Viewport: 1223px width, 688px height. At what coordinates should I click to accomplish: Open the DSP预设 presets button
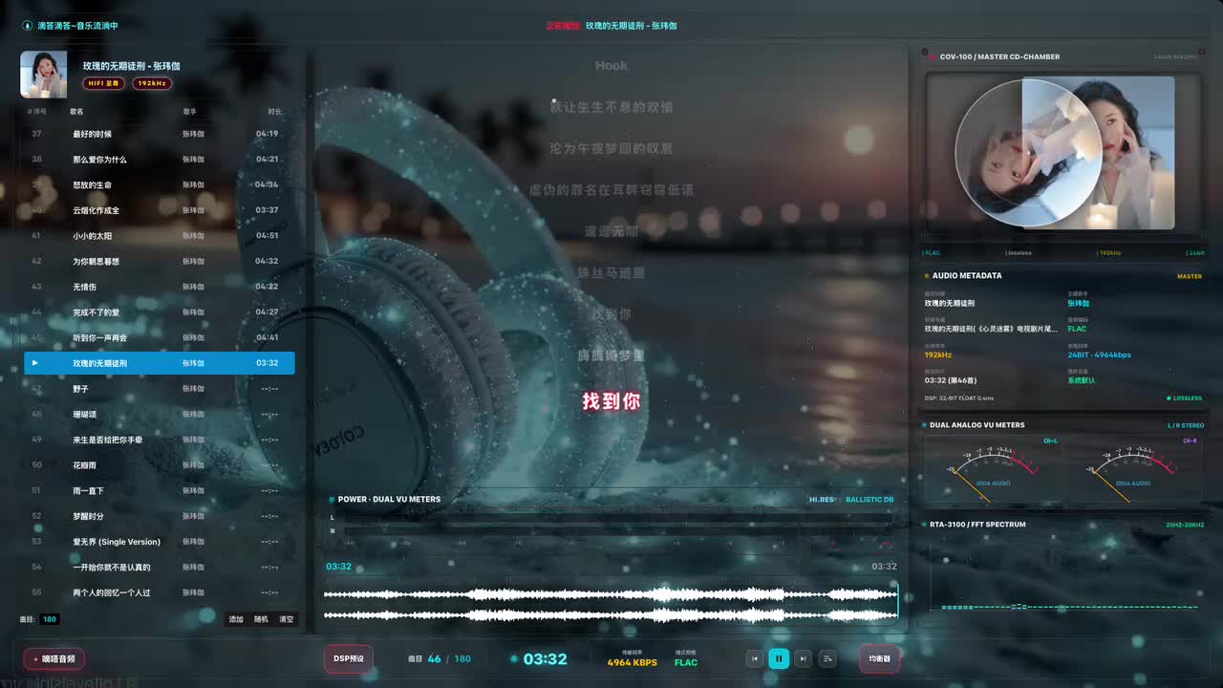point(348,658)
